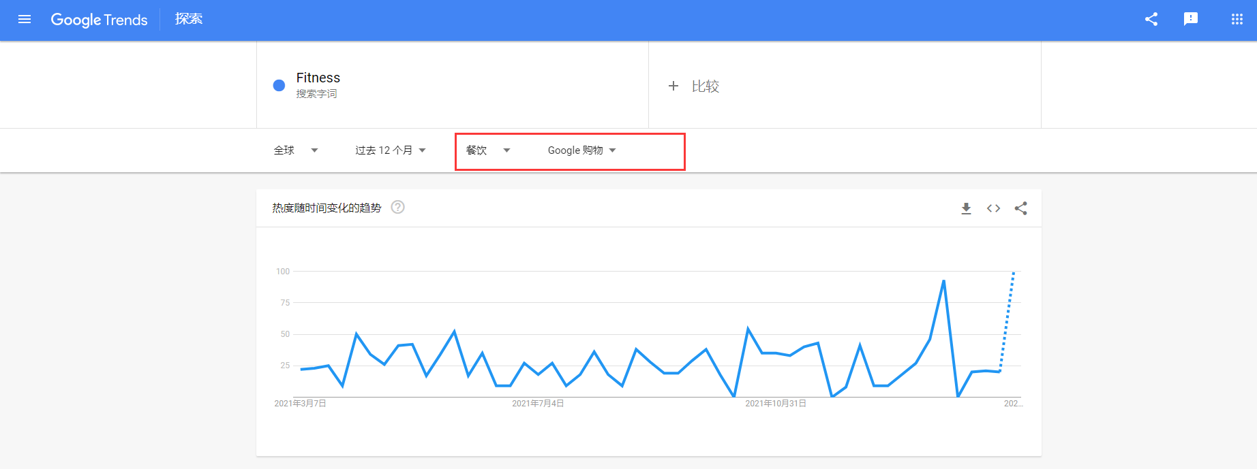The height and width of the screenshot is (469, 1257).
Task: Open the Google apps grid
Action: (x=1237, y=19)
